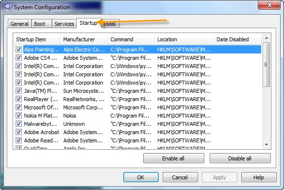
Task: Sort by Startup Item column header
Action: tap(37, 39)
